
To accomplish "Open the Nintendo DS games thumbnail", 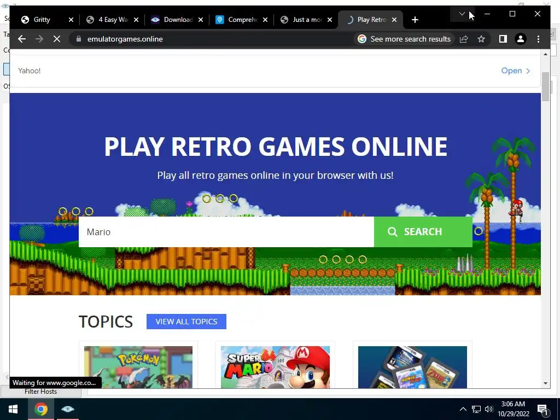I will click(x=412, y=367).
